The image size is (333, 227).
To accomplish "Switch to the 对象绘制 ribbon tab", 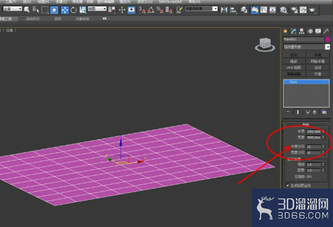I will [x=82, y=19].
